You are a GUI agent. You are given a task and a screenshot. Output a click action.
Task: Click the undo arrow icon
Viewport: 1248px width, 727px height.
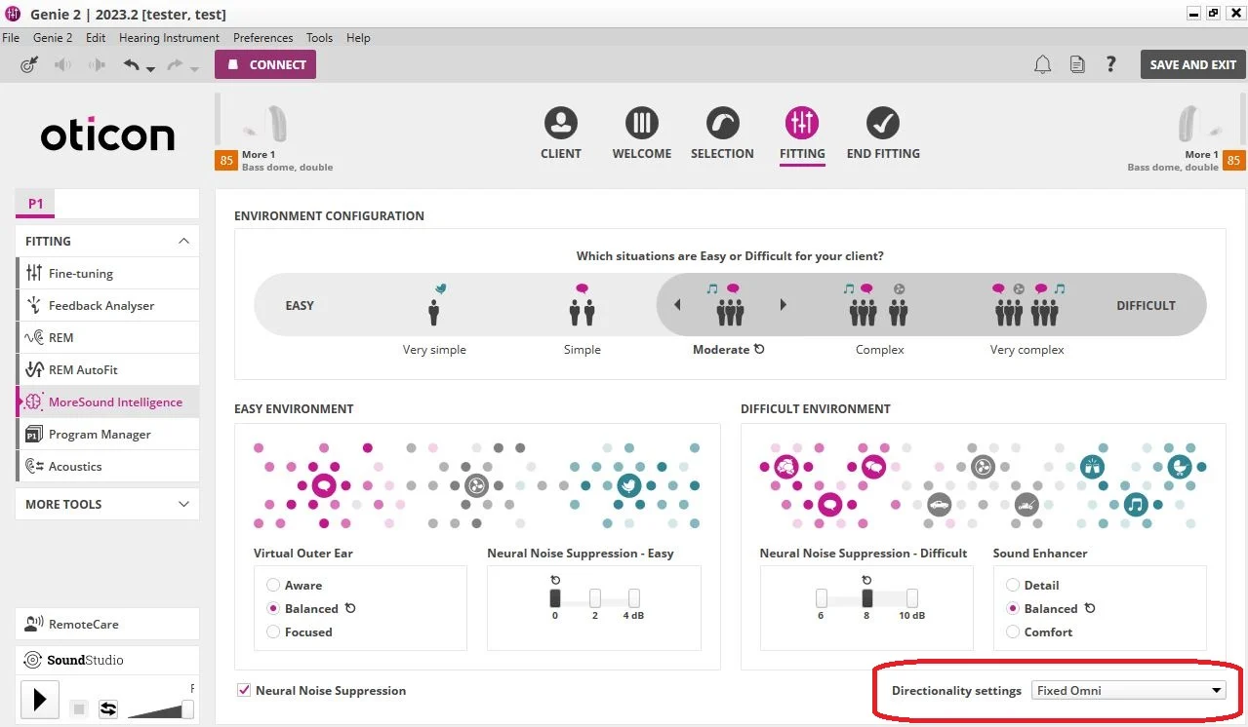(132, 64)
